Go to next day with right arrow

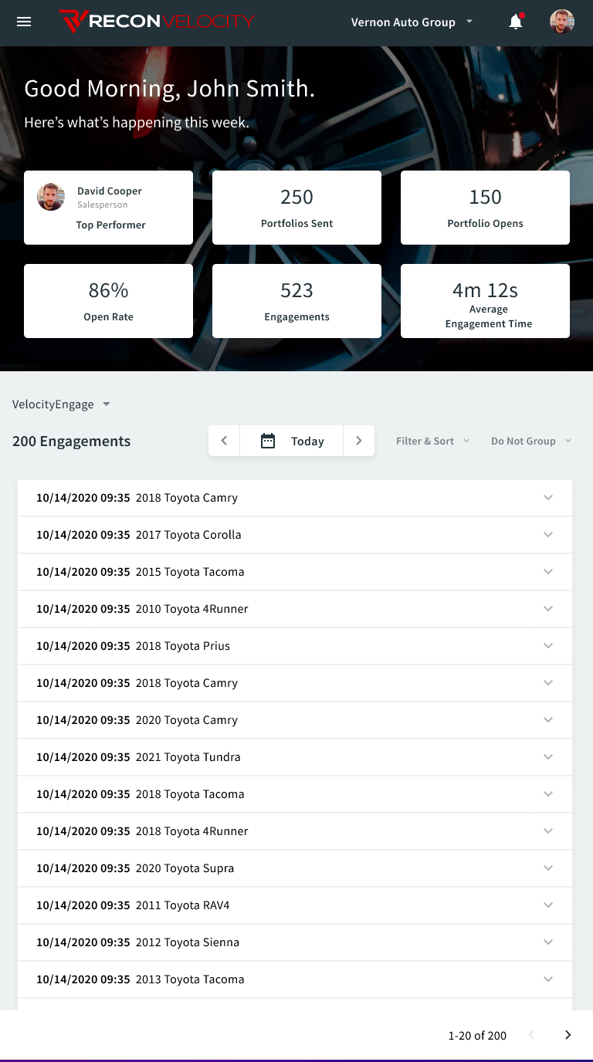click(x=358, y=441)
